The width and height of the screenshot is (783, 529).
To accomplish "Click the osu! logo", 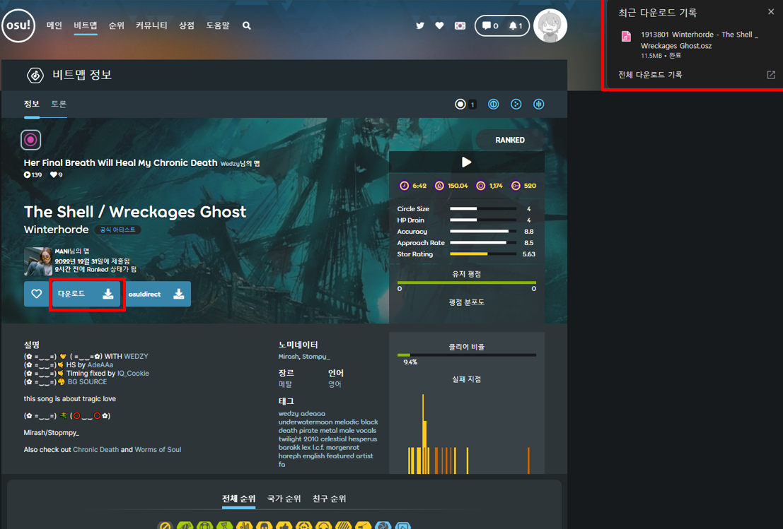I will (x=18, y=25).
